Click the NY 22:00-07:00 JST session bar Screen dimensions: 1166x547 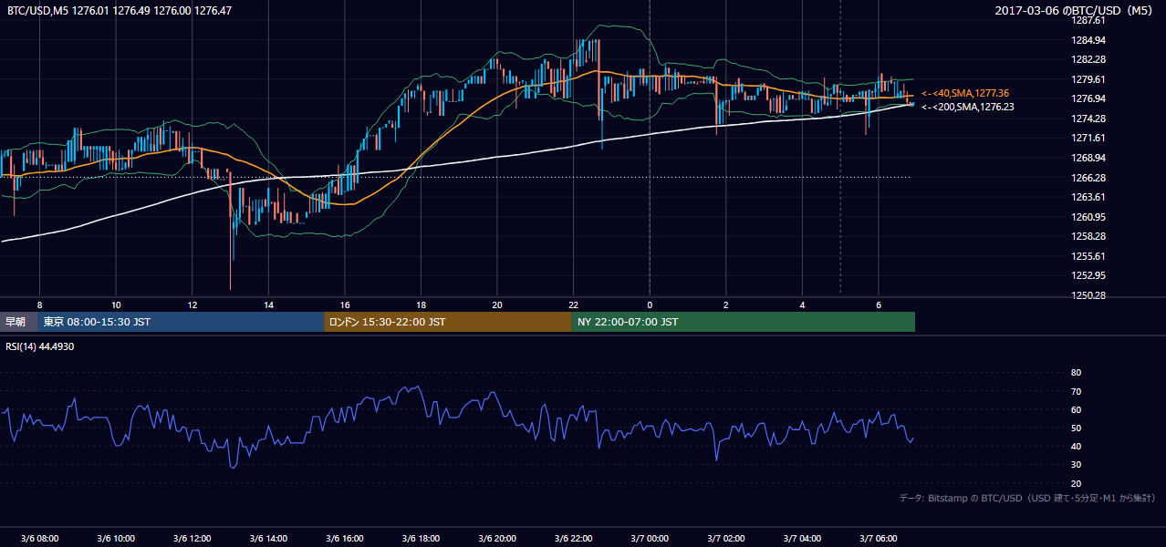[744, 322]
